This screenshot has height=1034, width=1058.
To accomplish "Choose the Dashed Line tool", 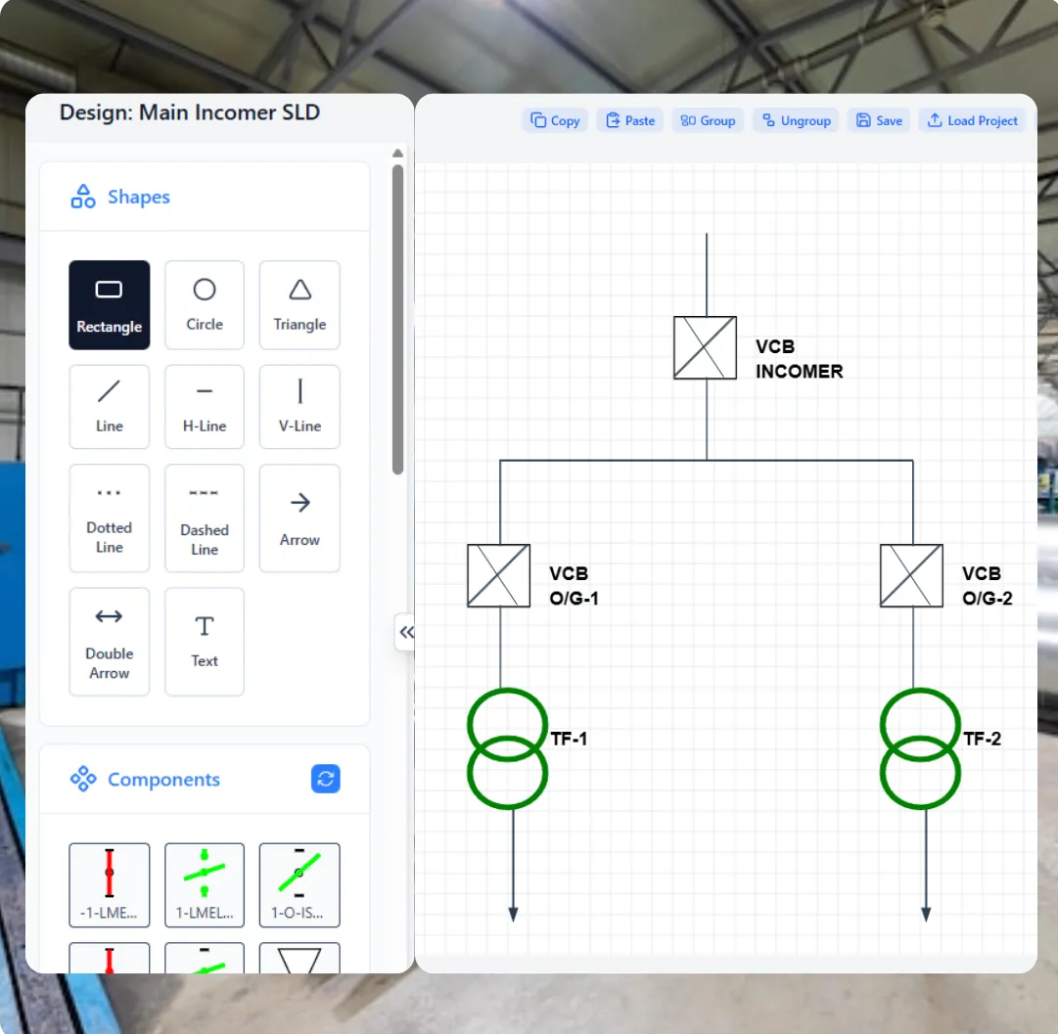I will tap(204, 517).
